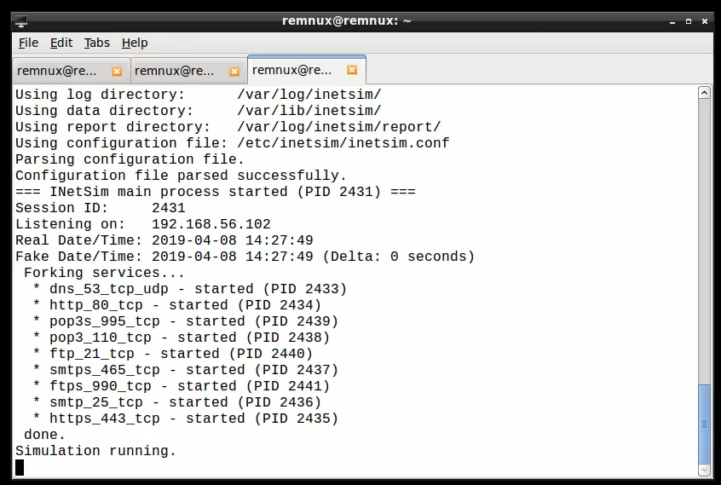Click the vertical scrollbar thumb

pos(704,422)
